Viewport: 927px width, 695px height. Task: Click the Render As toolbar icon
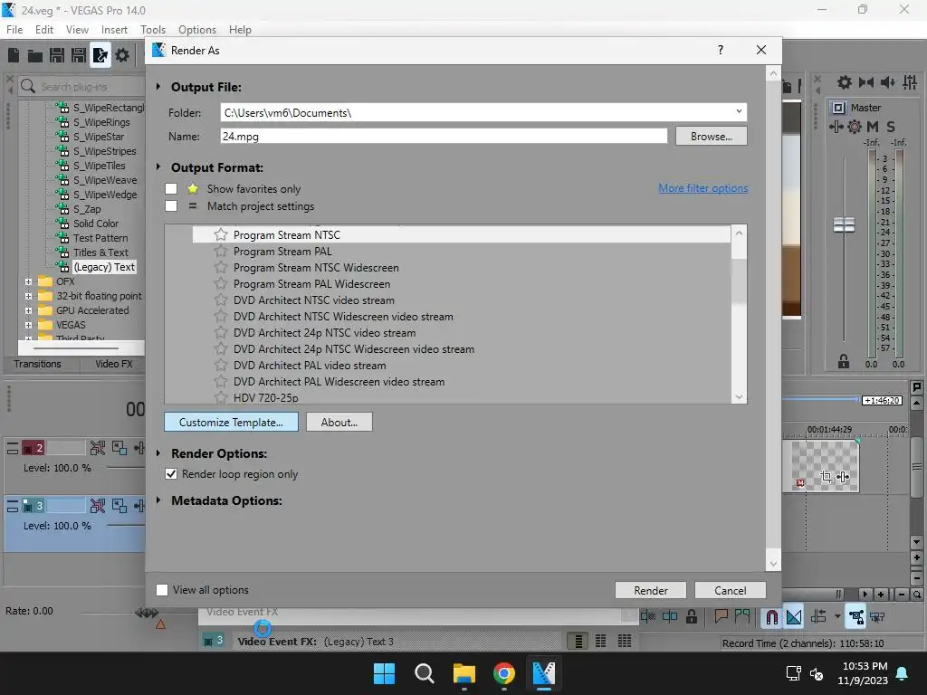pyautogui.click(x=100, y=55)
